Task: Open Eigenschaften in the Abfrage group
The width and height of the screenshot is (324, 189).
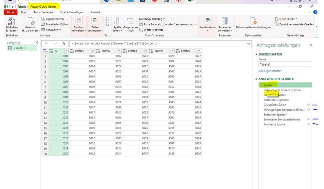Action: tap(52, 19)
